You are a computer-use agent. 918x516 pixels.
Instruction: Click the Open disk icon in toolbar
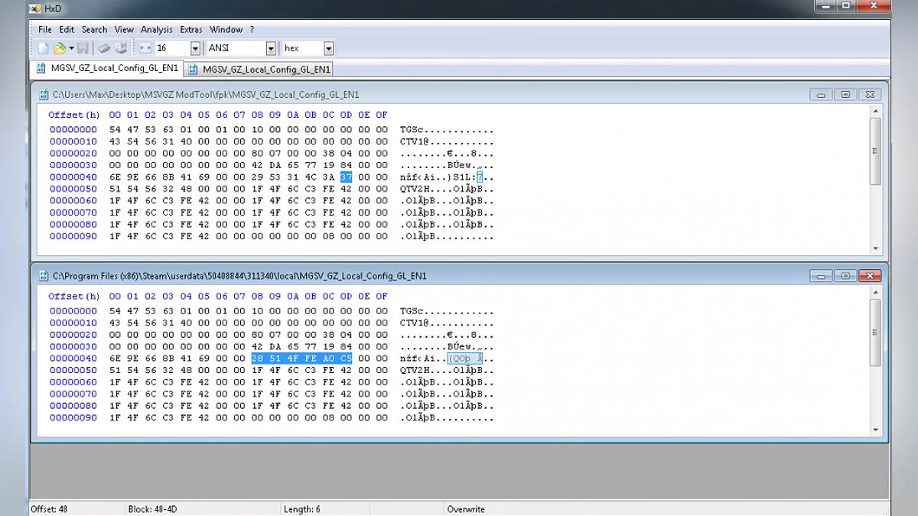(121, 48)
